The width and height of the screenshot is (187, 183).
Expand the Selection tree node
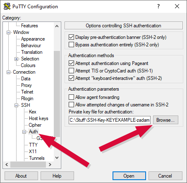16,59
